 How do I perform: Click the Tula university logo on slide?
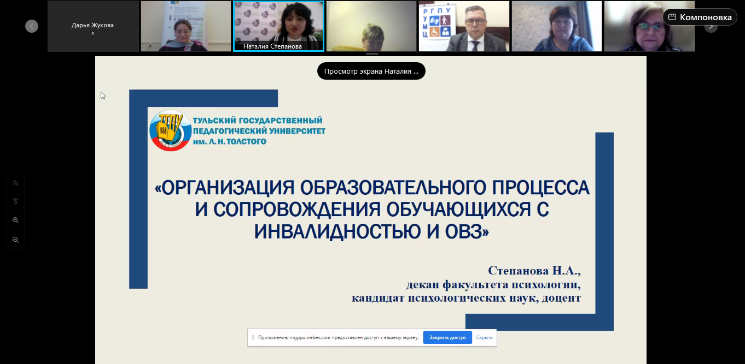[x=171, y=130]
